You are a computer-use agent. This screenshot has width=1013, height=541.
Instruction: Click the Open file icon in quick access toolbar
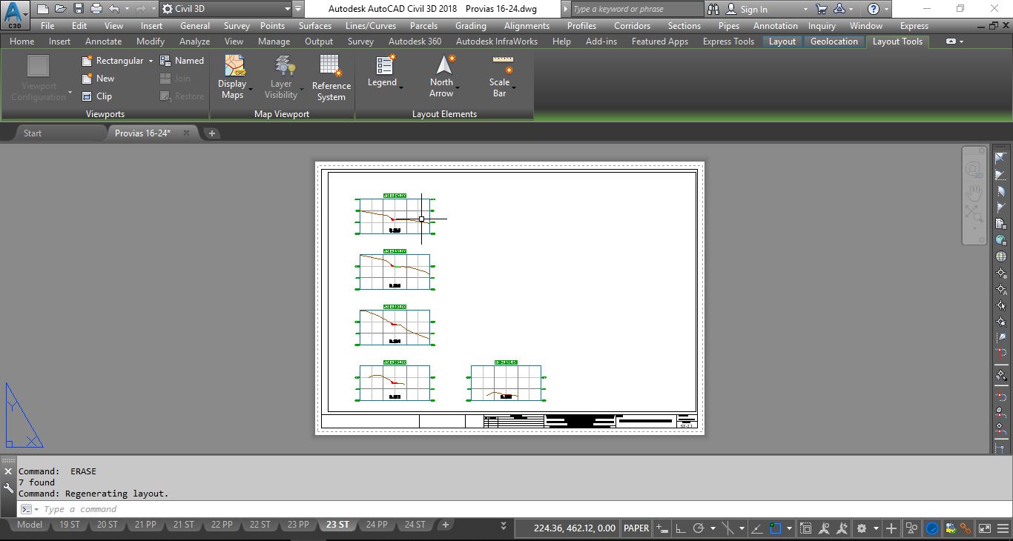tap(61, 9)
